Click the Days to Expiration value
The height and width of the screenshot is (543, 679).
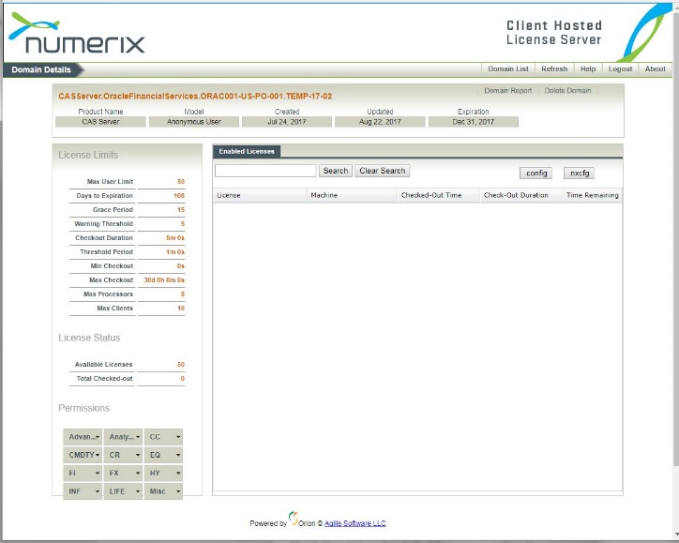tap(179, 196)
